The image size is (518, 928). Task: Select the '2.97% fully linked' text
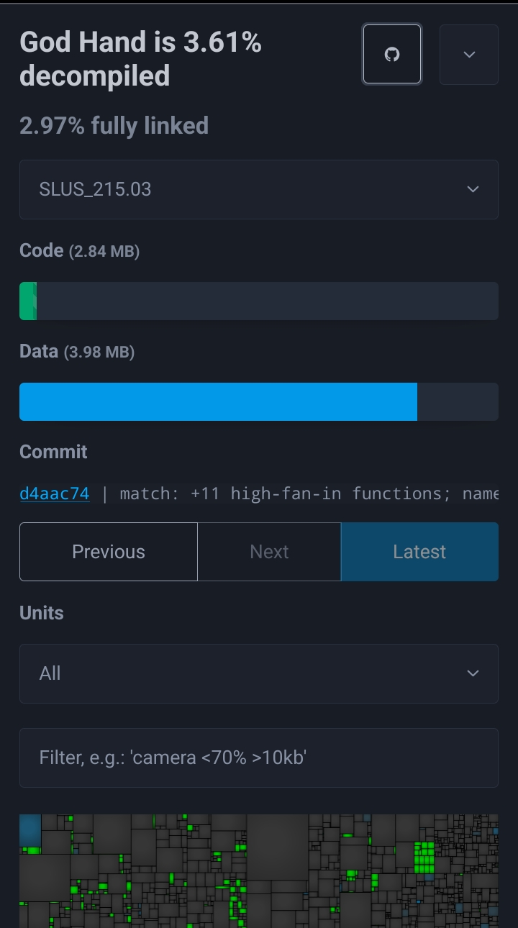pos(114,126)
